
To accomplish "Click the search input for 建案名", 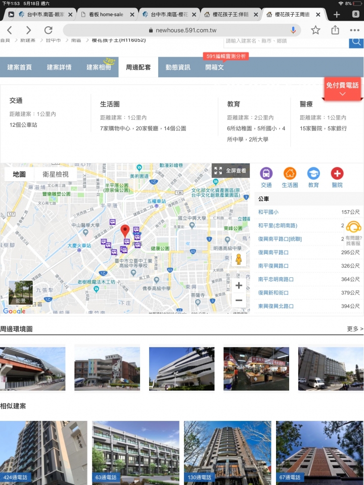I will point(286,42).
